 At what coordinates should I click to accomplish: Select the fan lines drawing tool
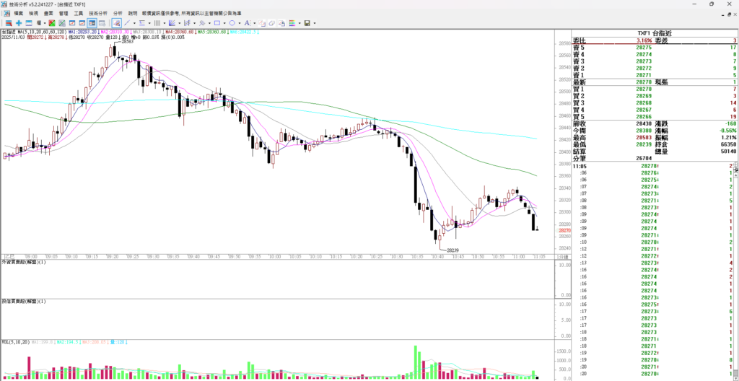tap(172, 23)
